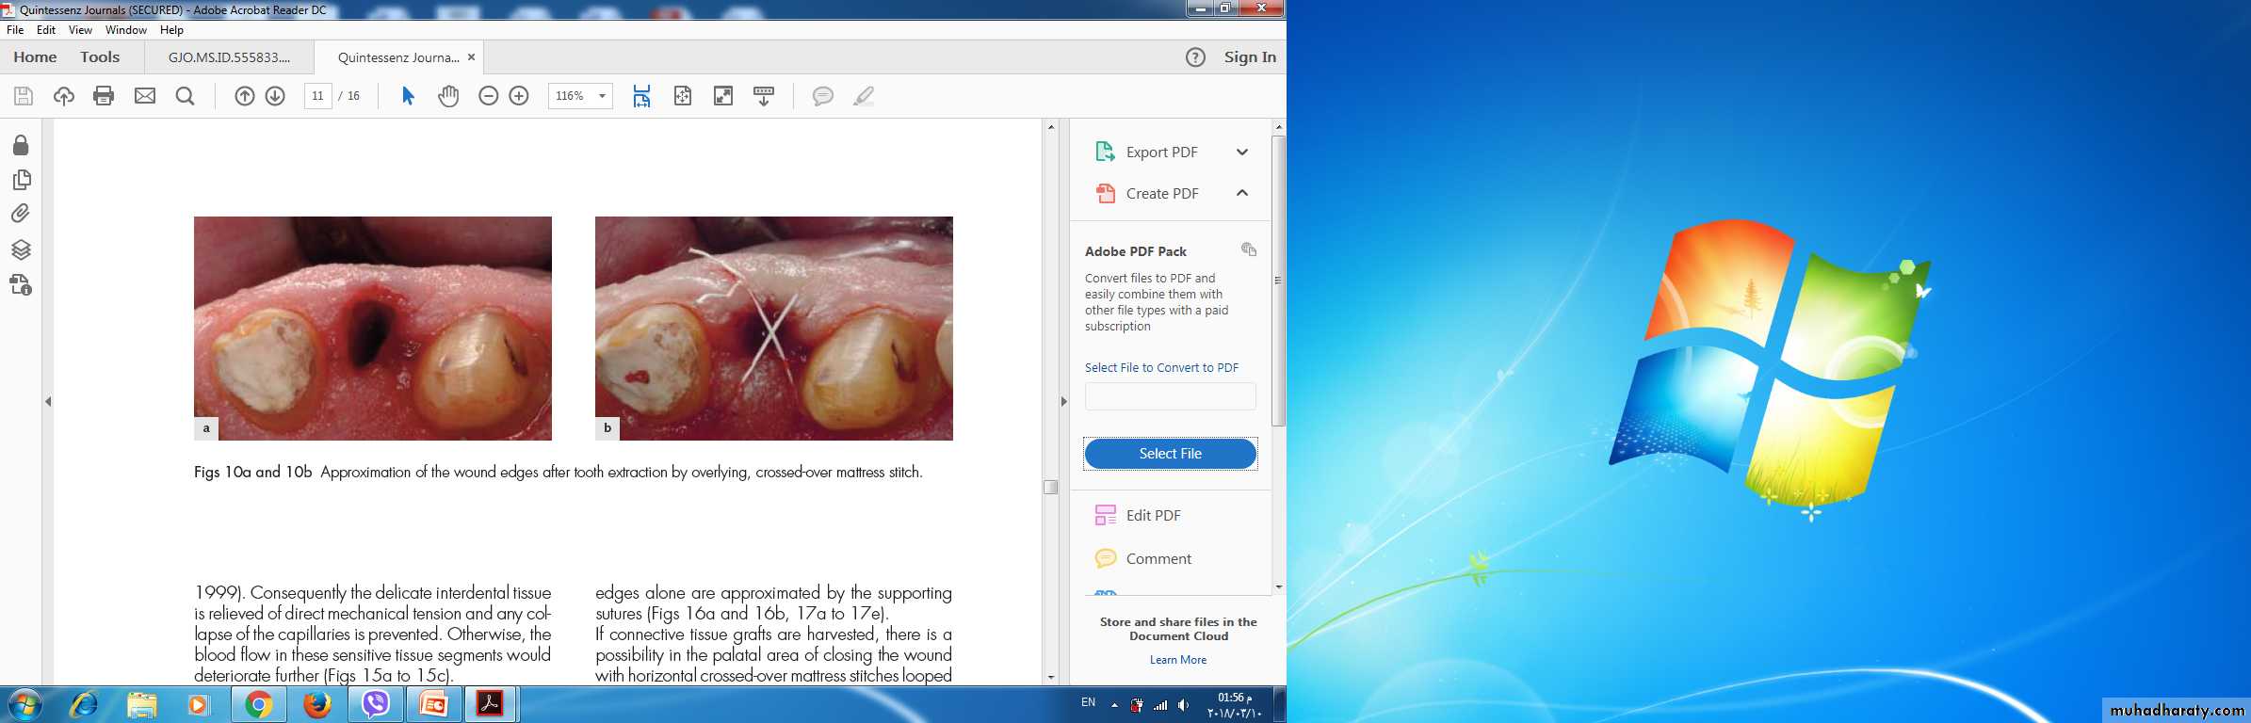The image size is (2251, 723).
Task: Open the Attachments paperclip panel
Action: (21, 214)
